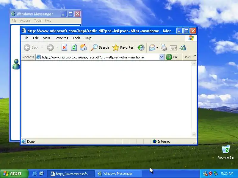
Task: Click the second Quick Launch icon
Action: [x=41, y=174]
